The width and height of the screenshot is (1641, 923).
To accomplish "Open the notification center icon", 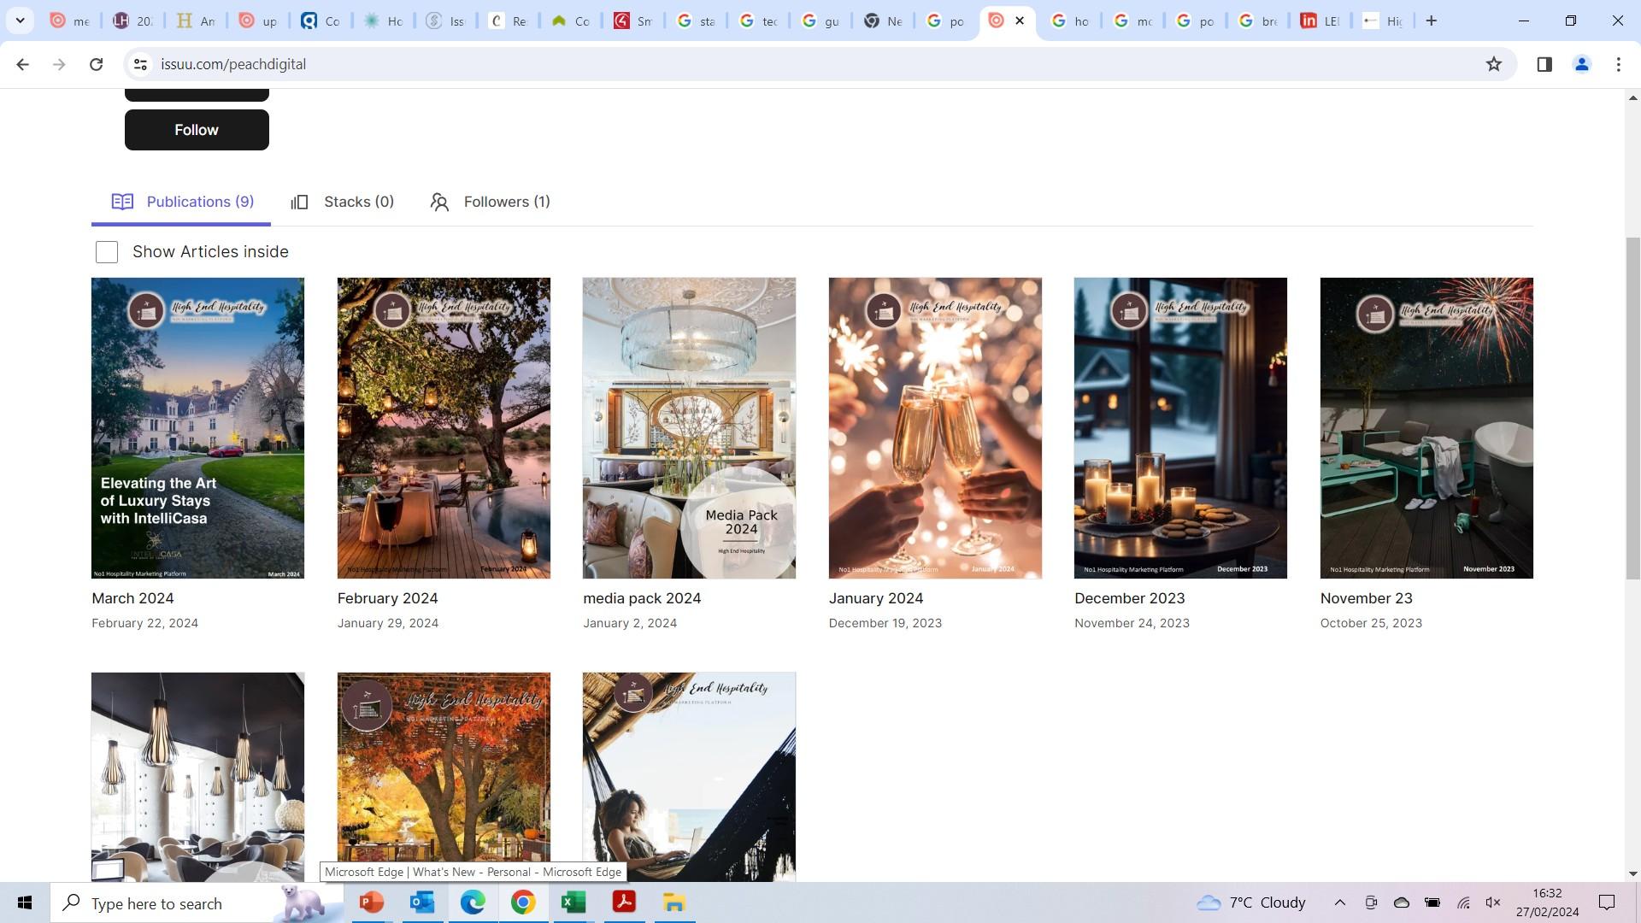I will [x=1607, y=903].
